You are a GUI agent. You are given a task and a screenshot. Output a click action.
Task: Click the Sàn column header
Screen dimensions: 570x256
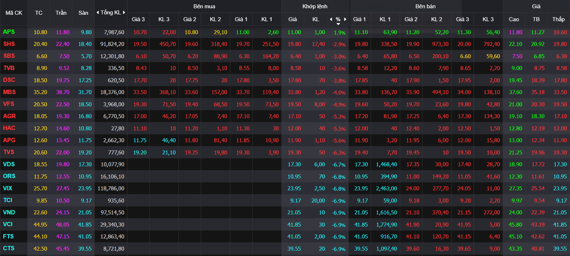point(83,13)
